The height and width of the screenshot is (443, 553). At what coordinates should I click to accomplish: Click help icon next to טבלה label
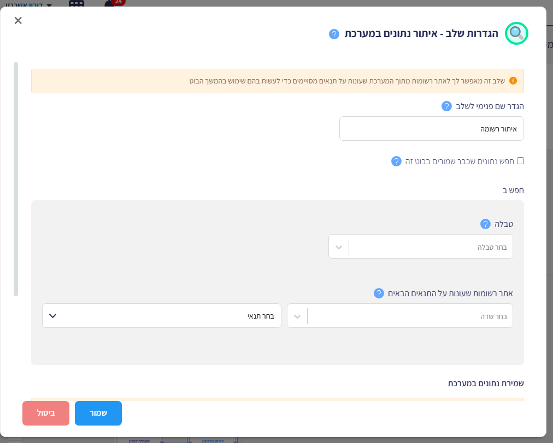point(485,224)
